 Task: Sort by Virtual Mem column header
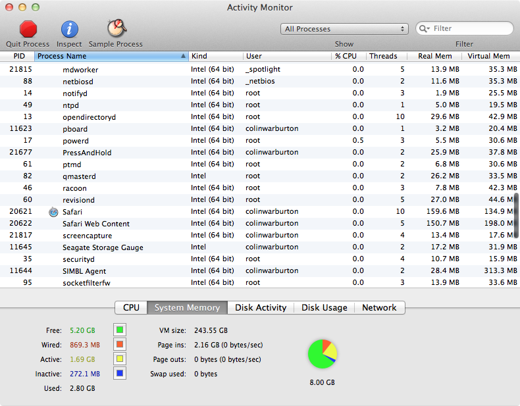[x=491, y=56]
